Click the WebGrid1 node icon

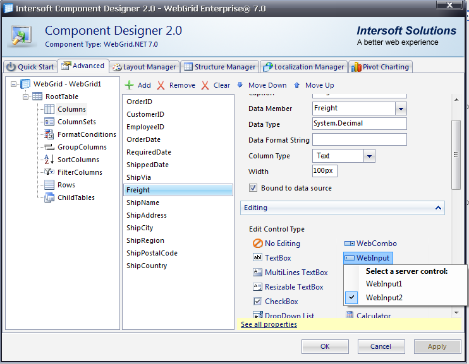(x=25, y=84)
